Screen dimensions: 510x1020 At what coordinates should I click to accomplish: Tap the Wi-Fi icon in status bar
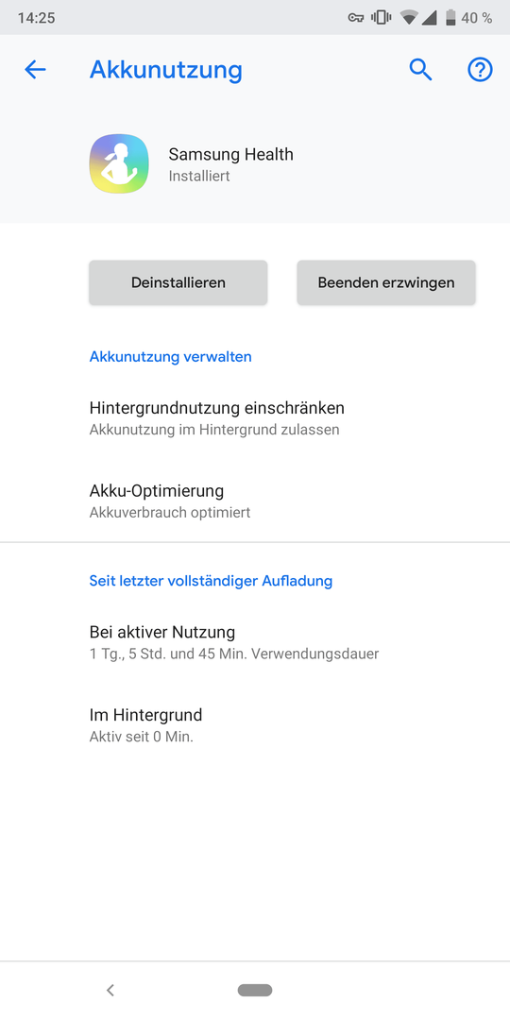409,18
